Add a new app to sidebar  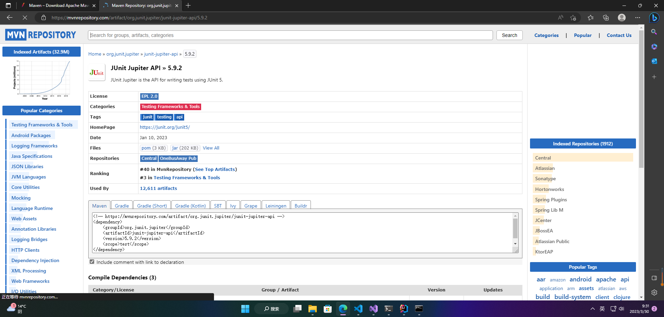[654, 77]
